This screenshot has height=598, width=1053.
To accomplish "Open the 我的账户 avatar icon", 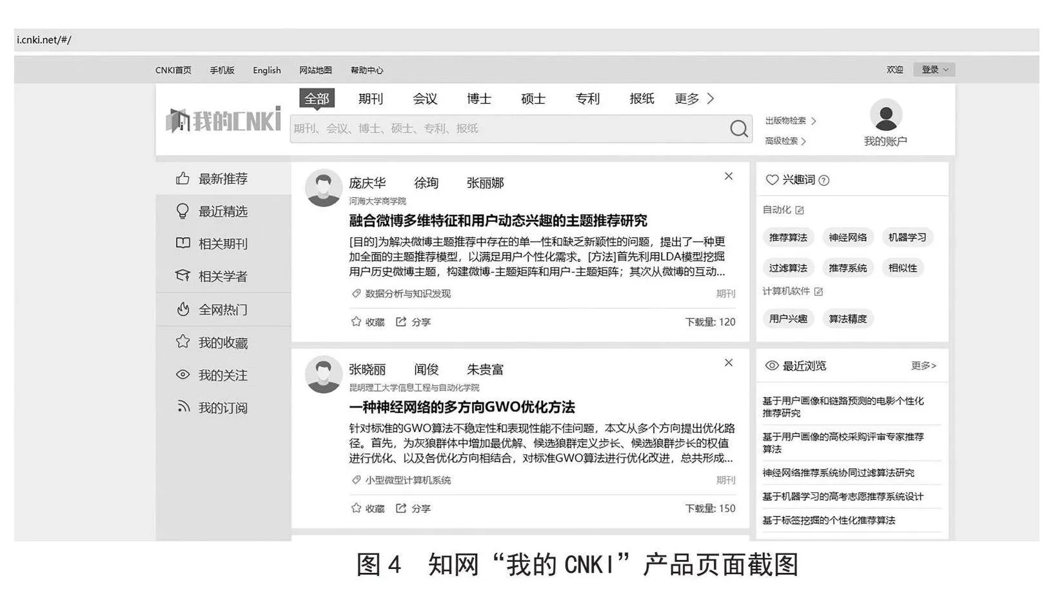I will [885, 115].
